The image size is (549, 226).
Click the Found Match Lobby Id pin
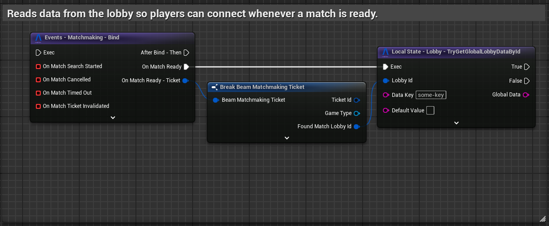point(356,126)
